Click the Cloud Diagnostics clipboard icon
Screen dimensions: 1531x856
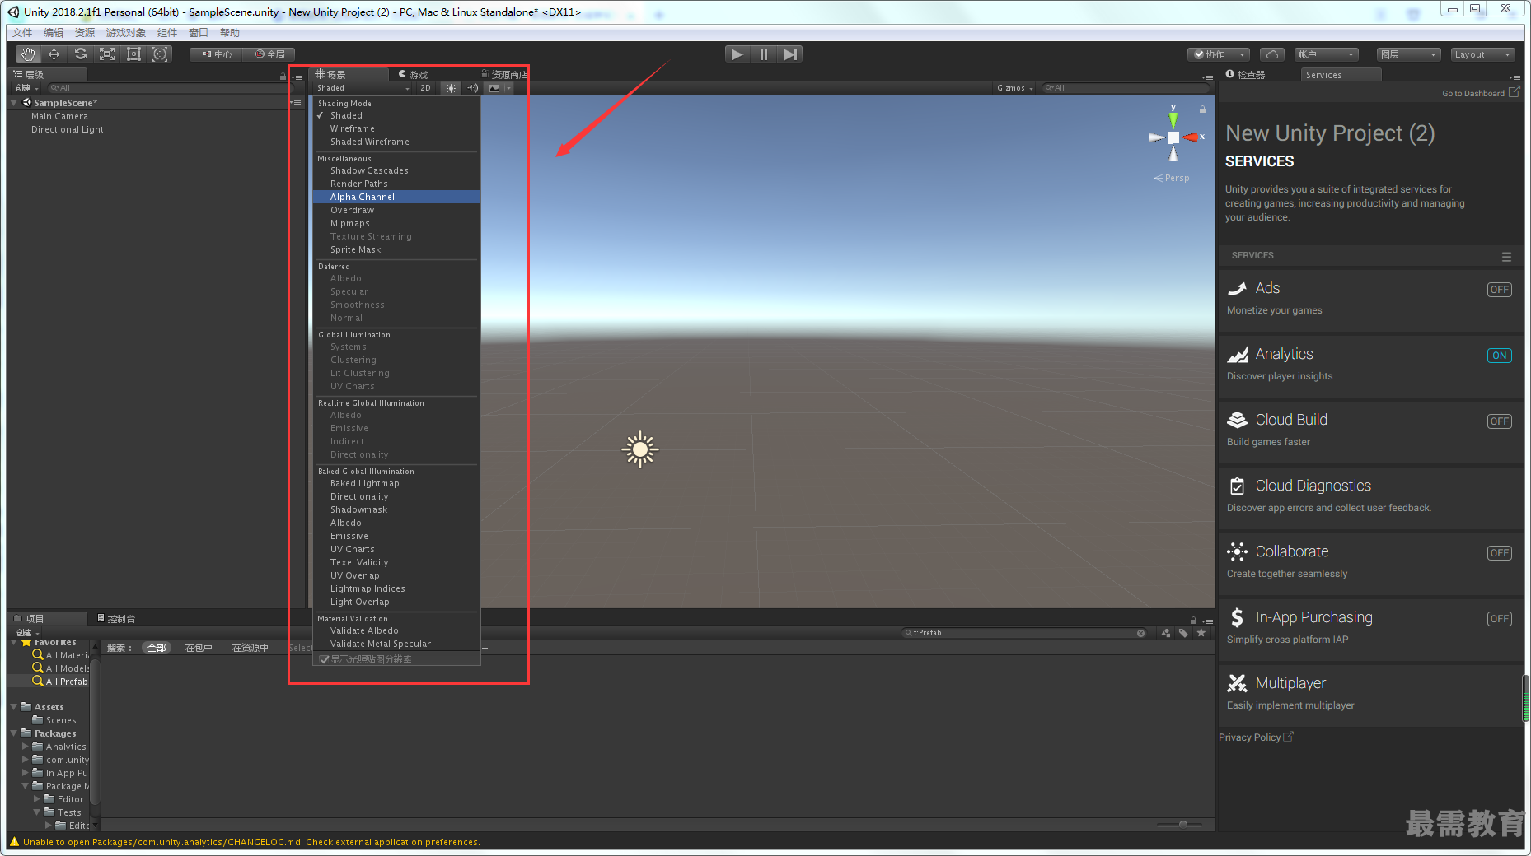pos(1237,486)
